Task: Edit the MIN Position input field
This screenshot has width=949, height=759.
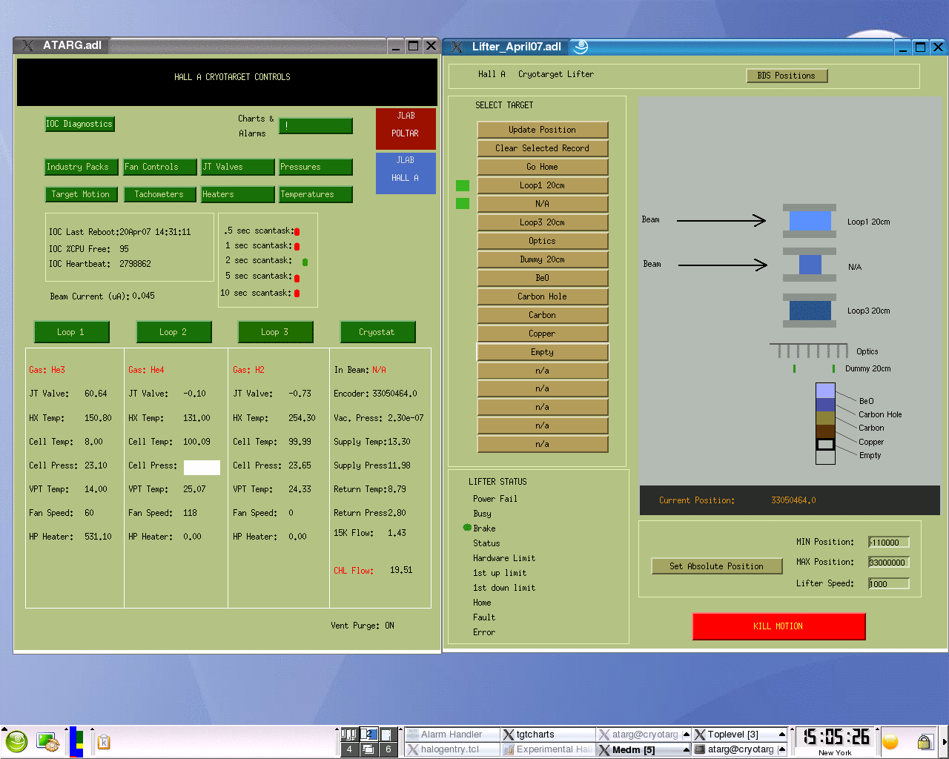Action: (889, 543)
